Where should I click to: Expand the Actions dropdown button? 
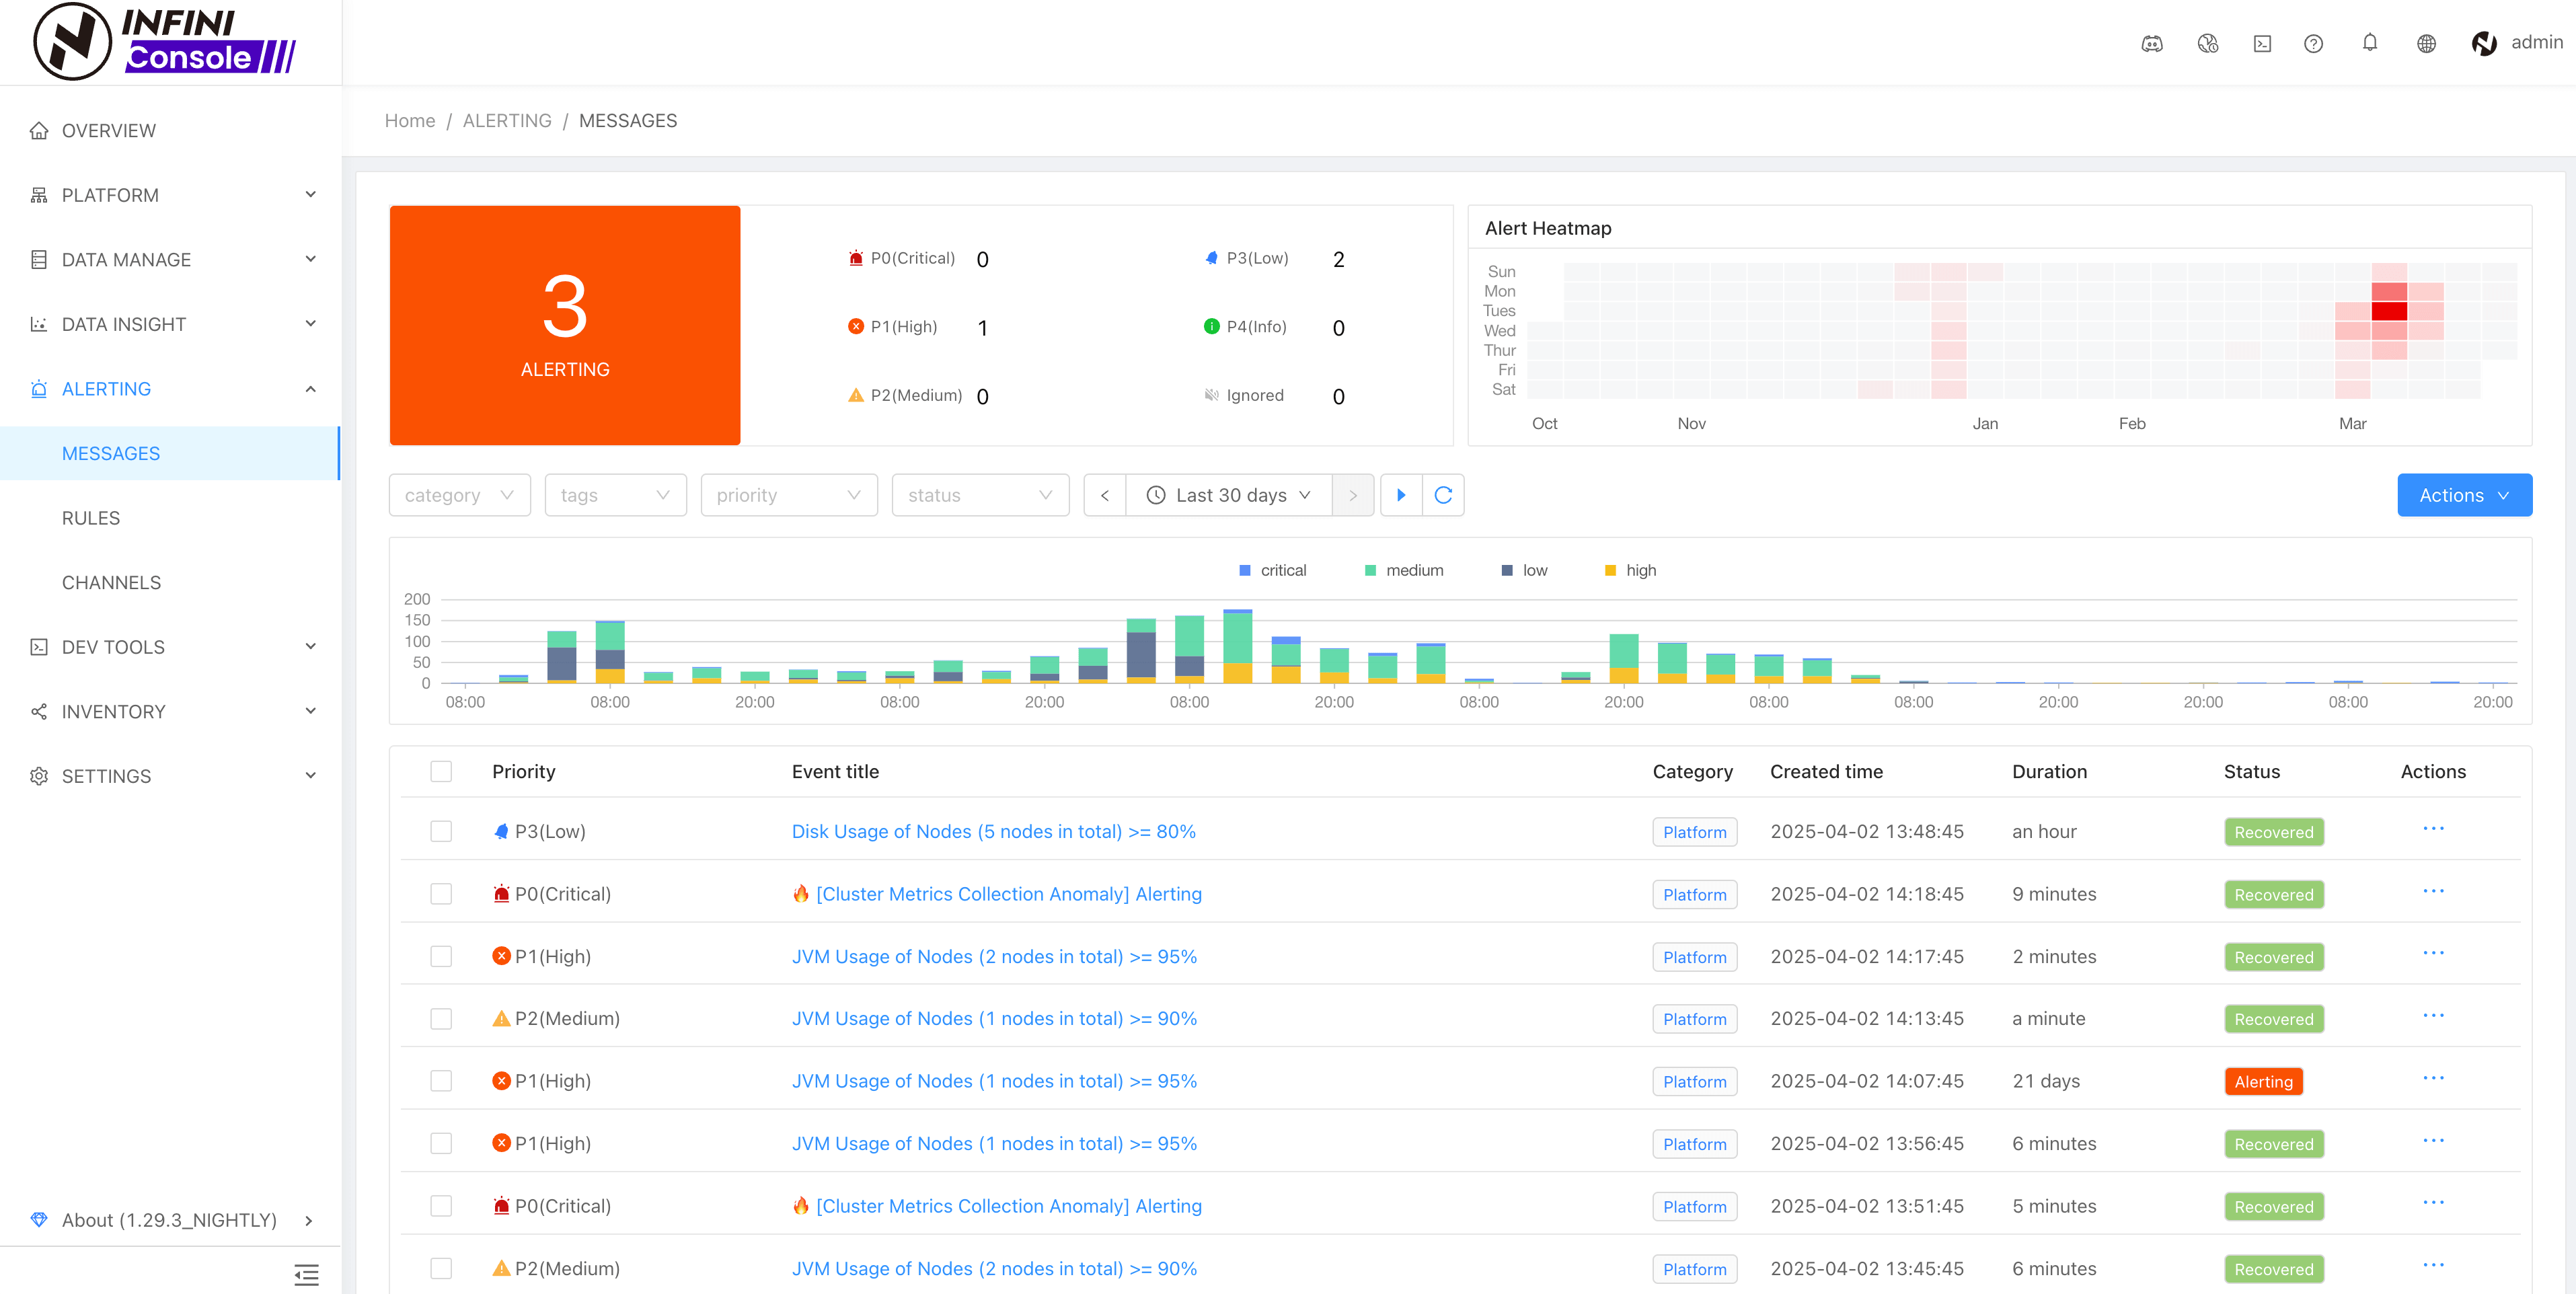click(2464, 495)
